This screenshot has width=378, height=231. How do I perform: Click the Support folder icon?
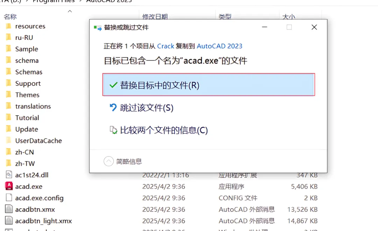point(8,83)
